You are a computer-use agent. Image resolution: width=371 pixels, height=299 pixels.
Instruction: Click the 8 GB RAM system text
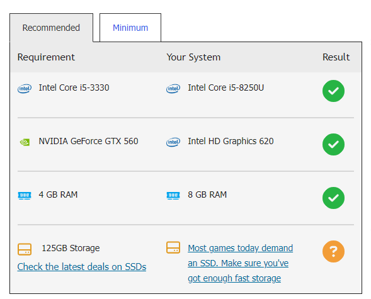pyautogui.click(x=207, y=195)
